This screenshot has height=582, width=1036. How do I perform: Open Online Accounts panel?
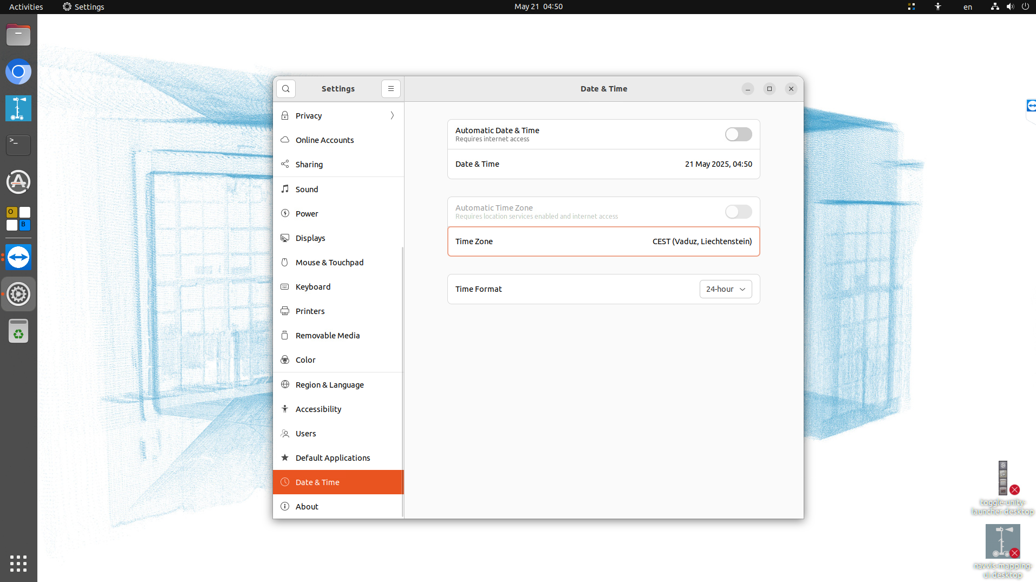[x=338, y=140]
